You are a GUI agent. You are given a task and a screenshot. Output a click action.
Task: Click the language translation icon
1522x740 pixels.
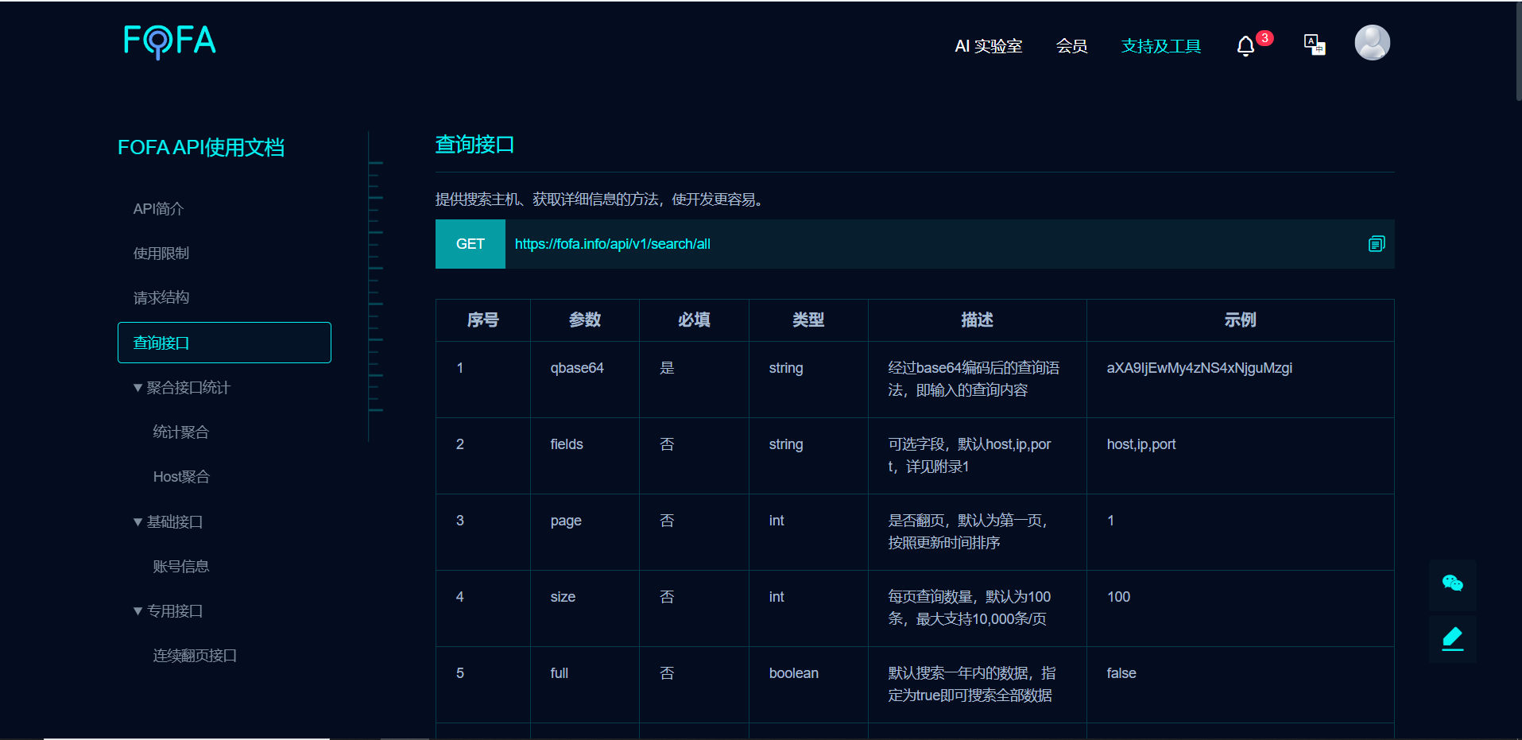1315,45
